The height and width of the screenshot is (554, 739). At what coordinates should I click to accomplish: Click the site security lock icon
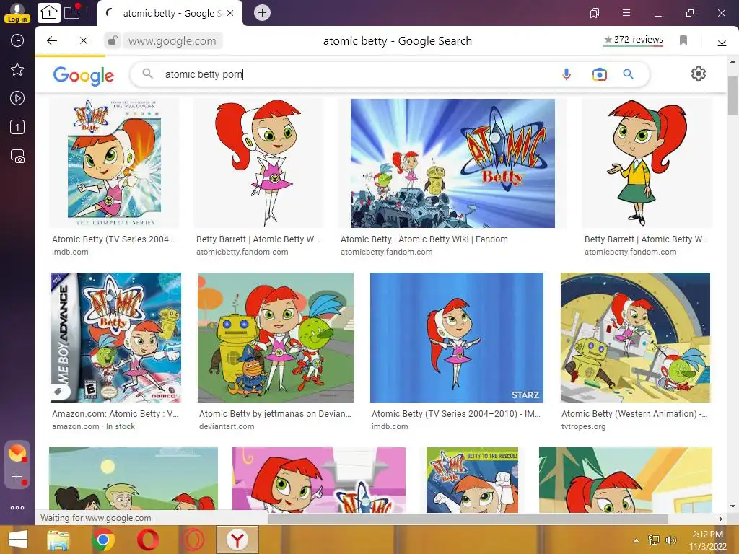(x=112, y=41)
